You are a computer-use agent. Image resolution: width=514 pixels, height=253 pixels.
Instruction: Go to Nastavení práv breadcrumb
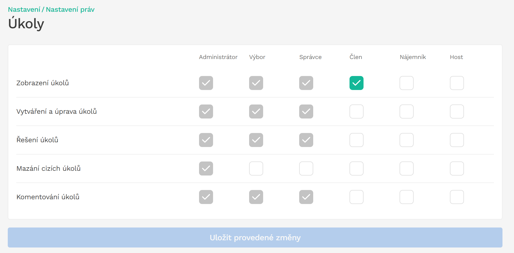70,9
